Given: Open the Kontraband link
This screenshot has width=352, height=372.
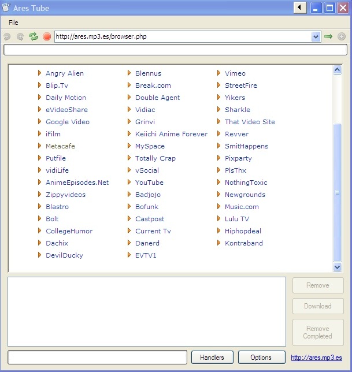Looking at the screenshot, I should (x=244, y=243).
